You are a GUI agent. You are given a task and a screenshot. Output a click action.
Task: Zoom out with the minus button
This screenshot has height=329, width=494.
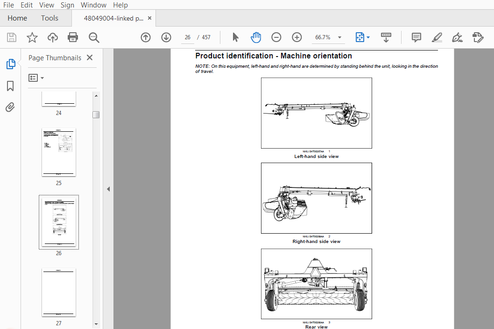(276, 37)
